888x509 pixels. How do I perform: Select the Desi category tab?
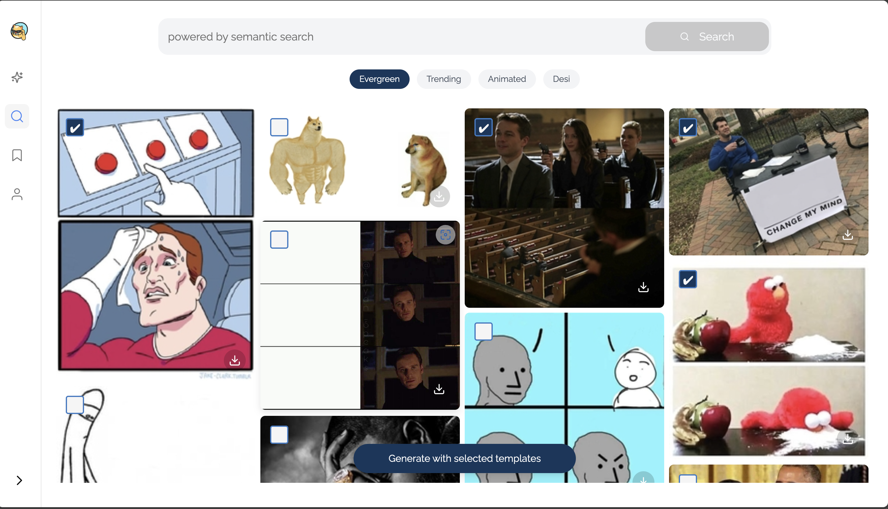561,79
